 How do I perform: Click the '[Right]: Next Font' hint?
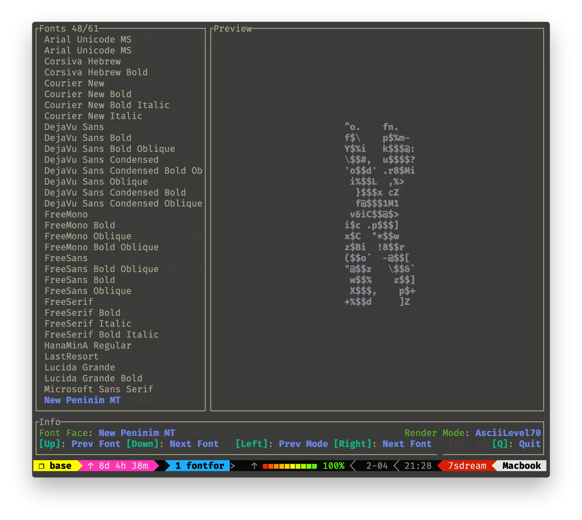382,444
